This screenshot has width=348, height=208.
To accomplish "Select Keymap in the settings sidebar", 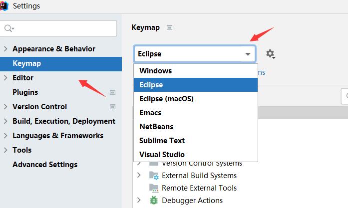I will (61, 64).
